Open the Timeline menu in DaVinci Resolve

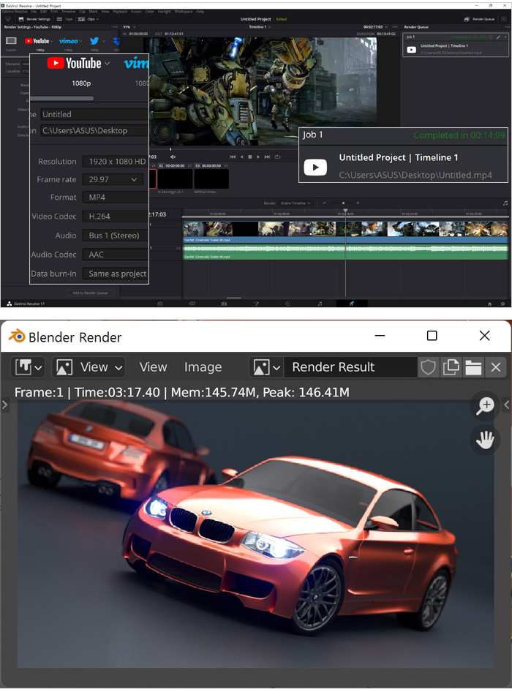coord(69,12)
